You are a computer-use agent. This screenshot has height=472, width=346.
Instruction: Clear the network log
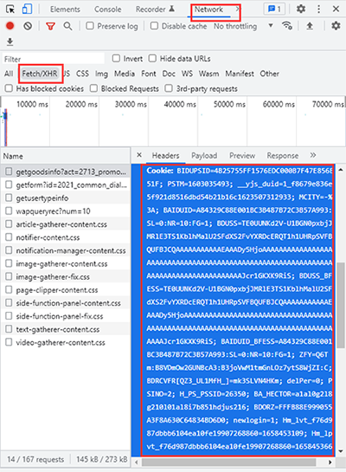coord(28,26)
